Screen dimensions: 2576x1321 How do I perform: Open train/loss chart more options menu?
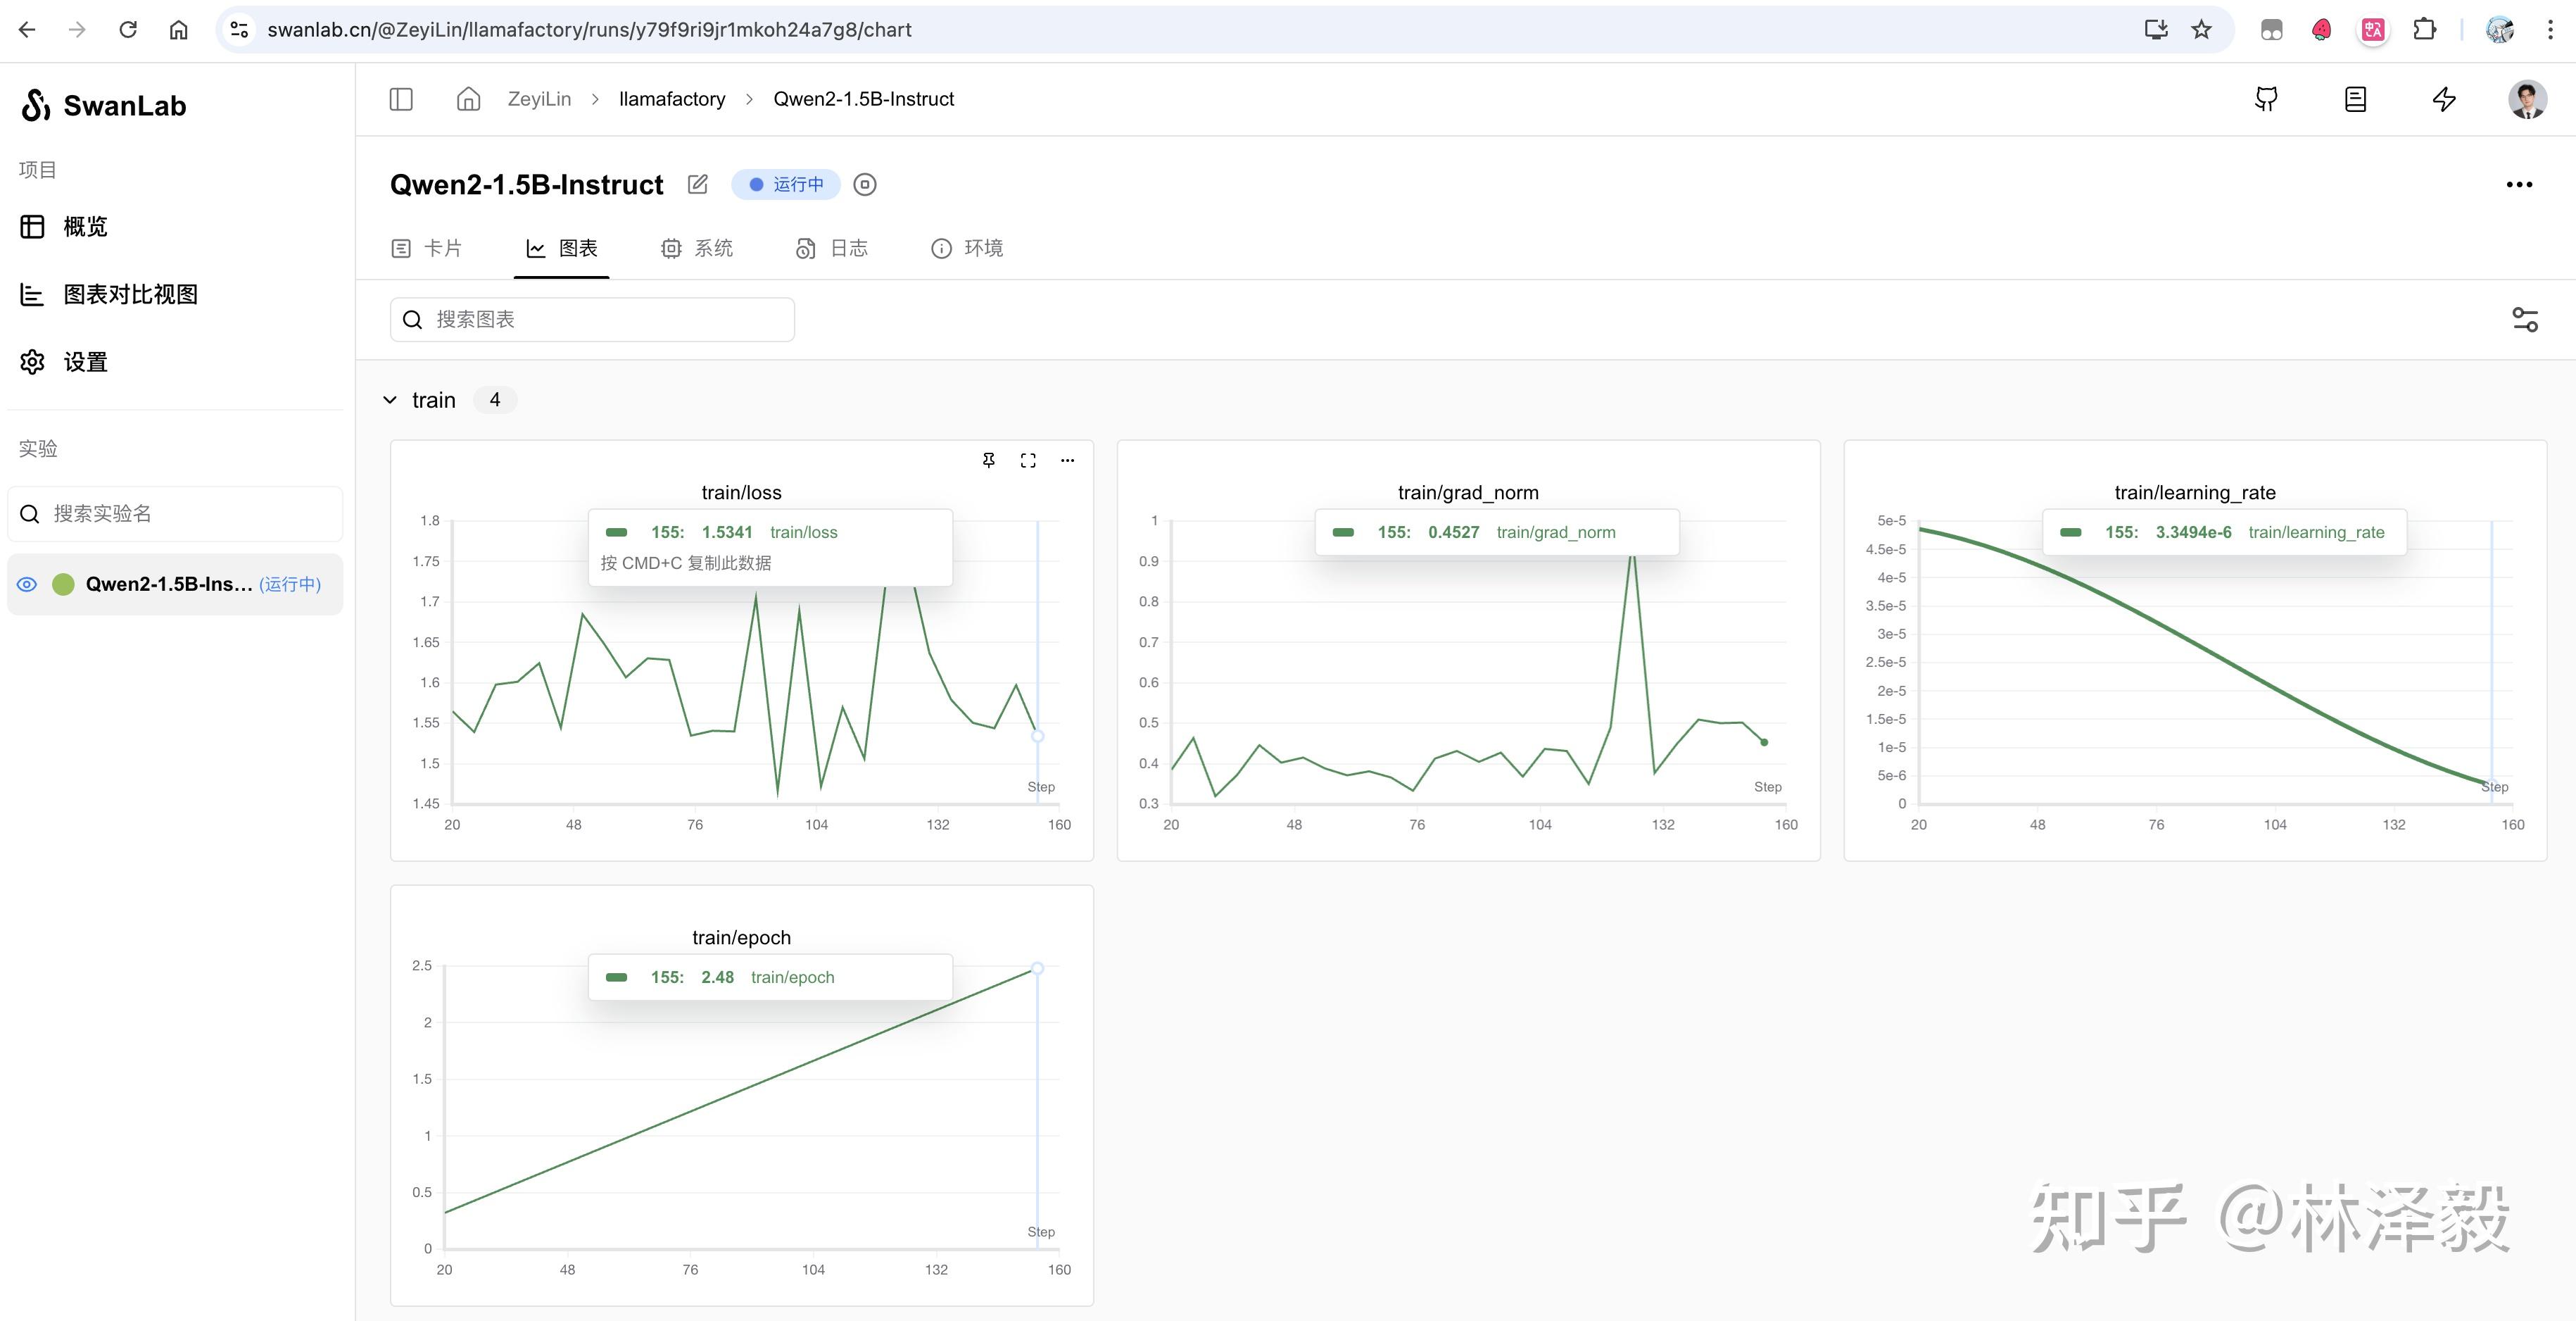pos(1067,461)
